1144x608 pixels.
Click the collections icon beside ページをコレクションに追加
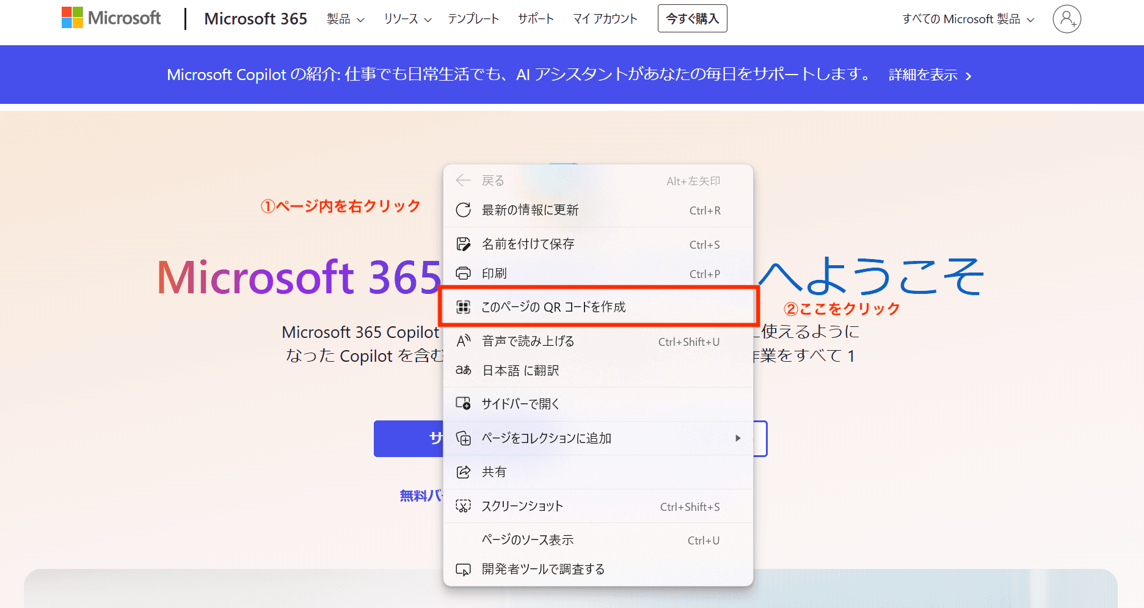coord(464,438)
